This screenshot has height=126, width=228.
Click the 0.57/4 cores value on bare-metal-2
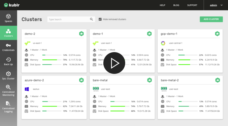coord(211,102)
